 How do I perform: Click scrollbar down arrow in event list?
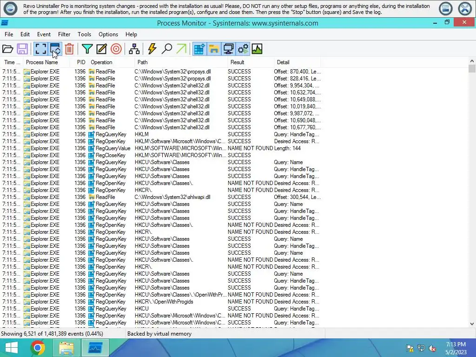point(472,324)
